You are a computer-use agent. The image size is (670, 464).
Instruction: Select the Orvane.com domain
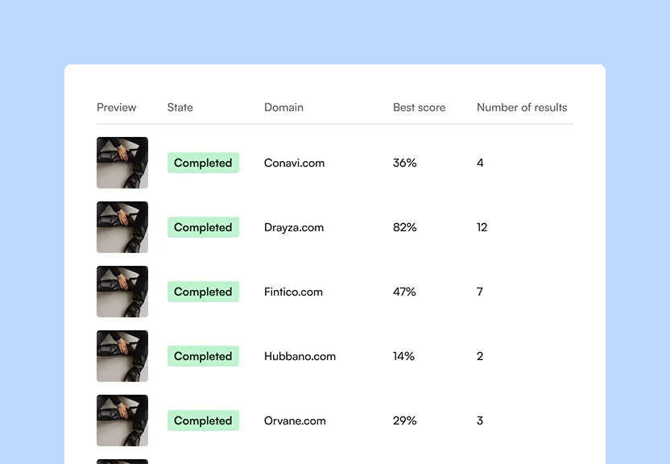(x=295, y=420)
